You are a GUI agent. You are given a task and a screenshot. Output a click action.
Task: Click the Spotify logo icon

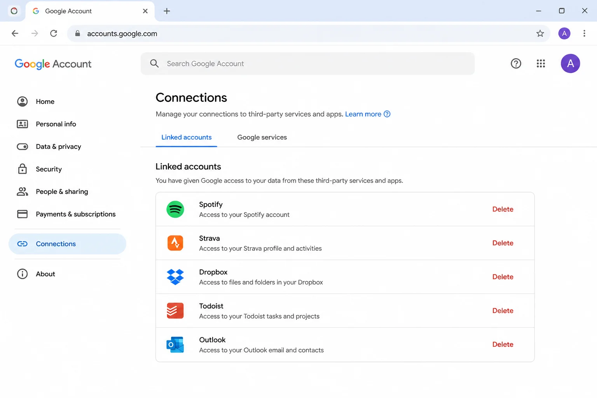click(x=175, y=209)
